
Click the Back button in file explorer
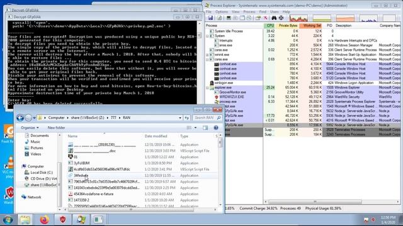(x=20, y=118)
